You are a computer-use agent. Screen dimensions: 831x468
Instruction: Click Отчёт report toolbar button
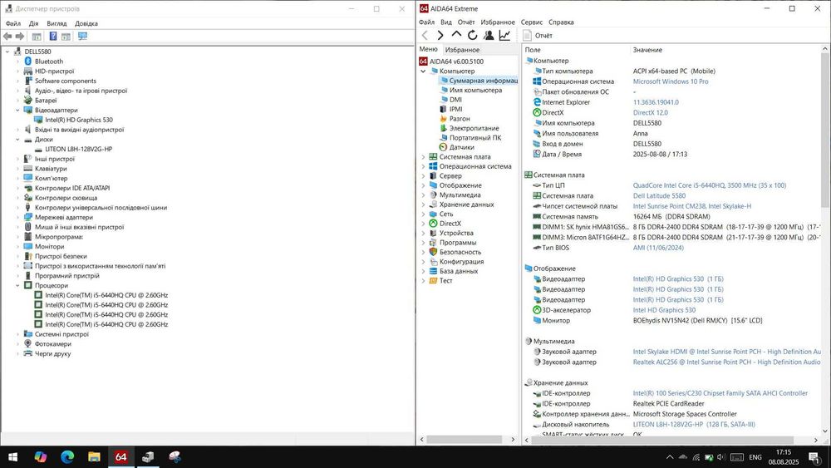tap(538, 36)
